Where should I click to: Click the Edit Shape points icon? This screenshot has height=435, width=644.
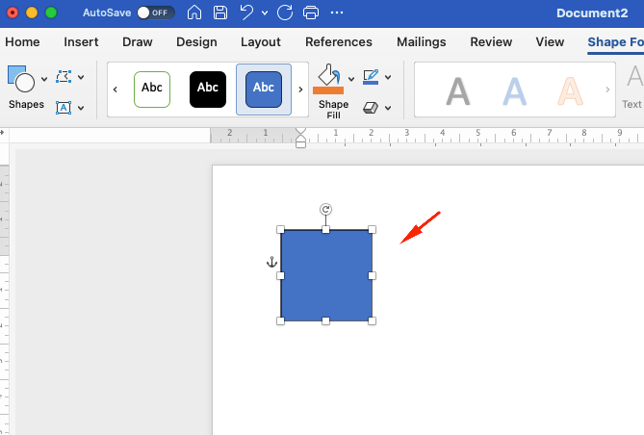(64, 77)
